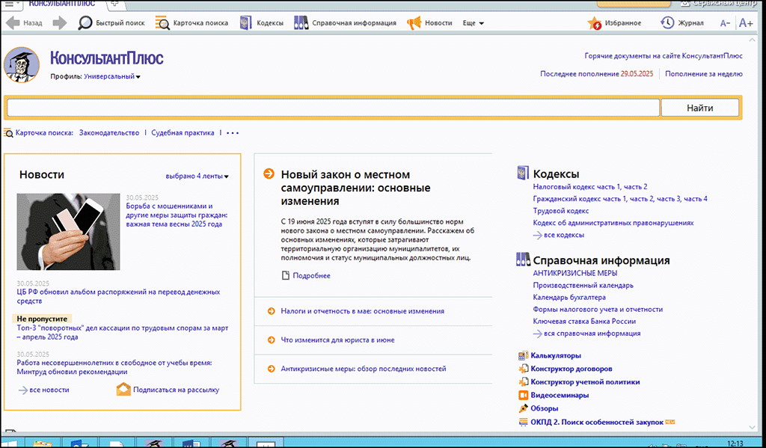
Task: Open Горячие документы на сайте КонсультантПлюс
Action: tap(664, 55)
